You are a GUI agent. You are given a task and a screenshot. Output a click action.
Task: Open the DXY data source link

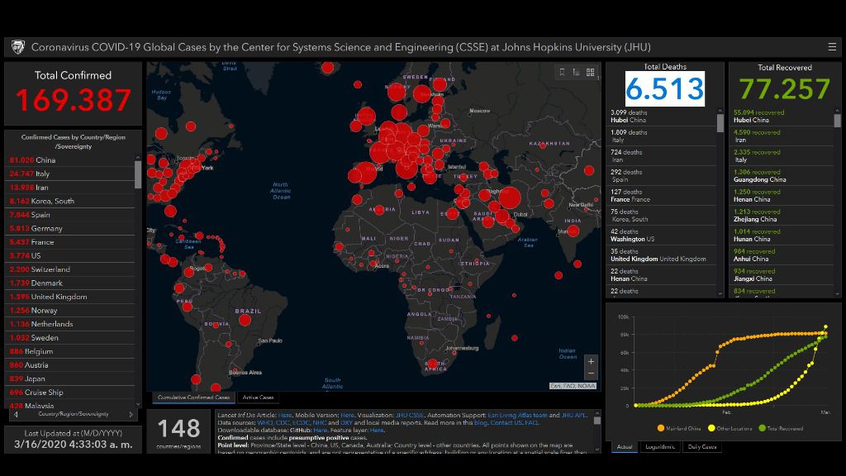pyautogui.click(x=346, y=422)
